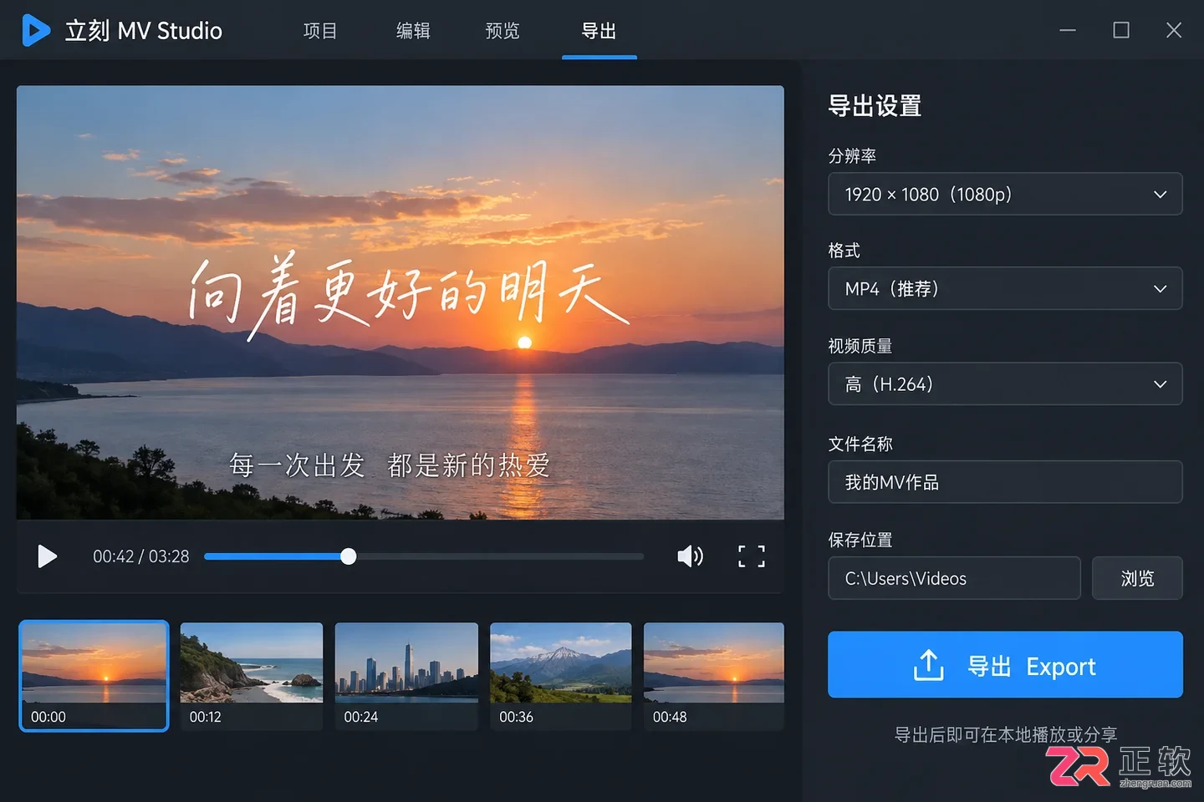The height and width of the screenshot is (802, 1204).
Task: Switch to the 预览 tab
Action: tap(503, 31)
